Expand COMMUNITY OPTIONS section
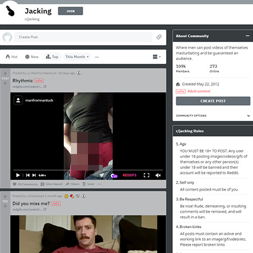This screenshot has width=253, height=253. click(213, 116)
